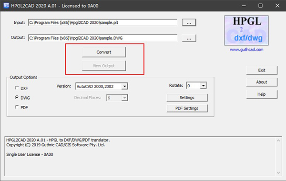The width and height of the screenshot is (286, 181).
Task: Click the log scrollbar down arrow
Action: point(278,172)
